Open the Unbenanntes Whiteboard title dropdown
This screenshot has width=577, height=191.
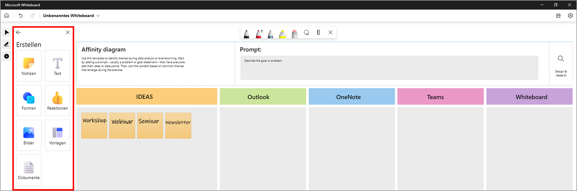point(72,16)
